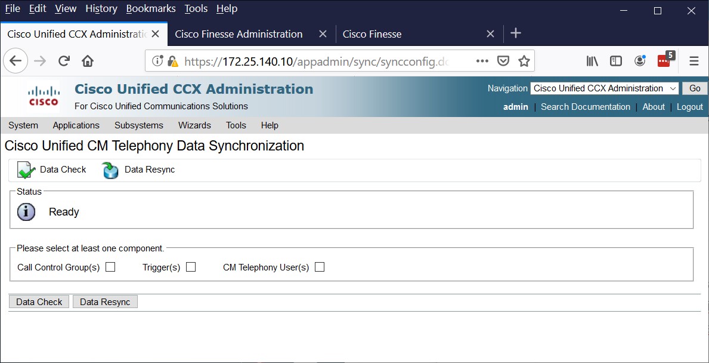Click the Data Resync toolbar icon
Screen dimensions: 709x363
pos(110,170)
